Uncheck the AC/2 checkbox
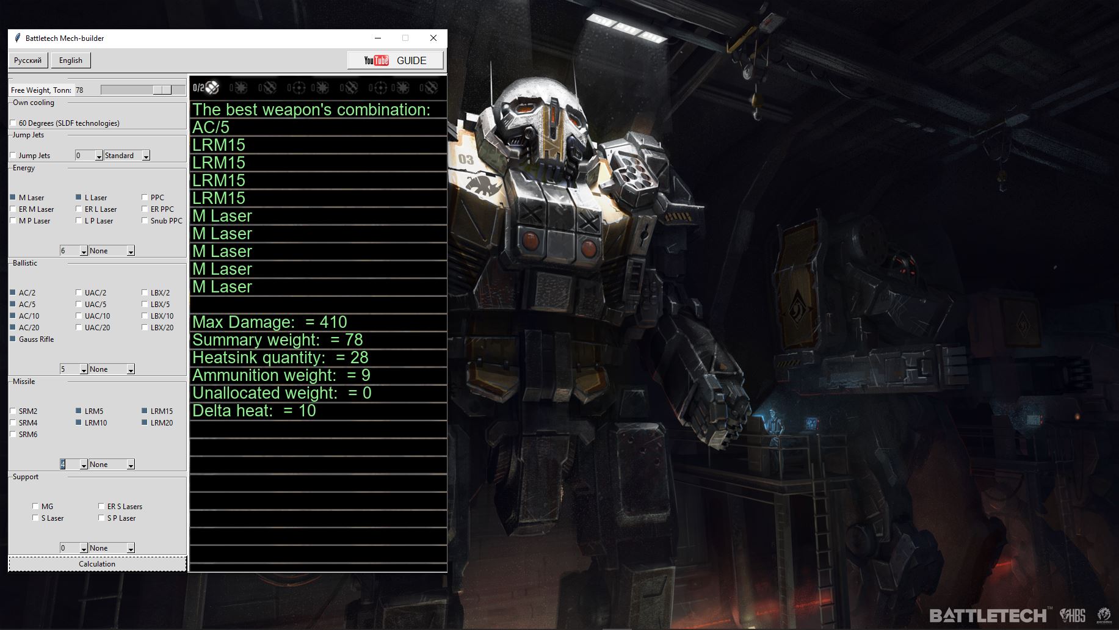This screenshot has height=630, width=1119. tap(13, 293)
